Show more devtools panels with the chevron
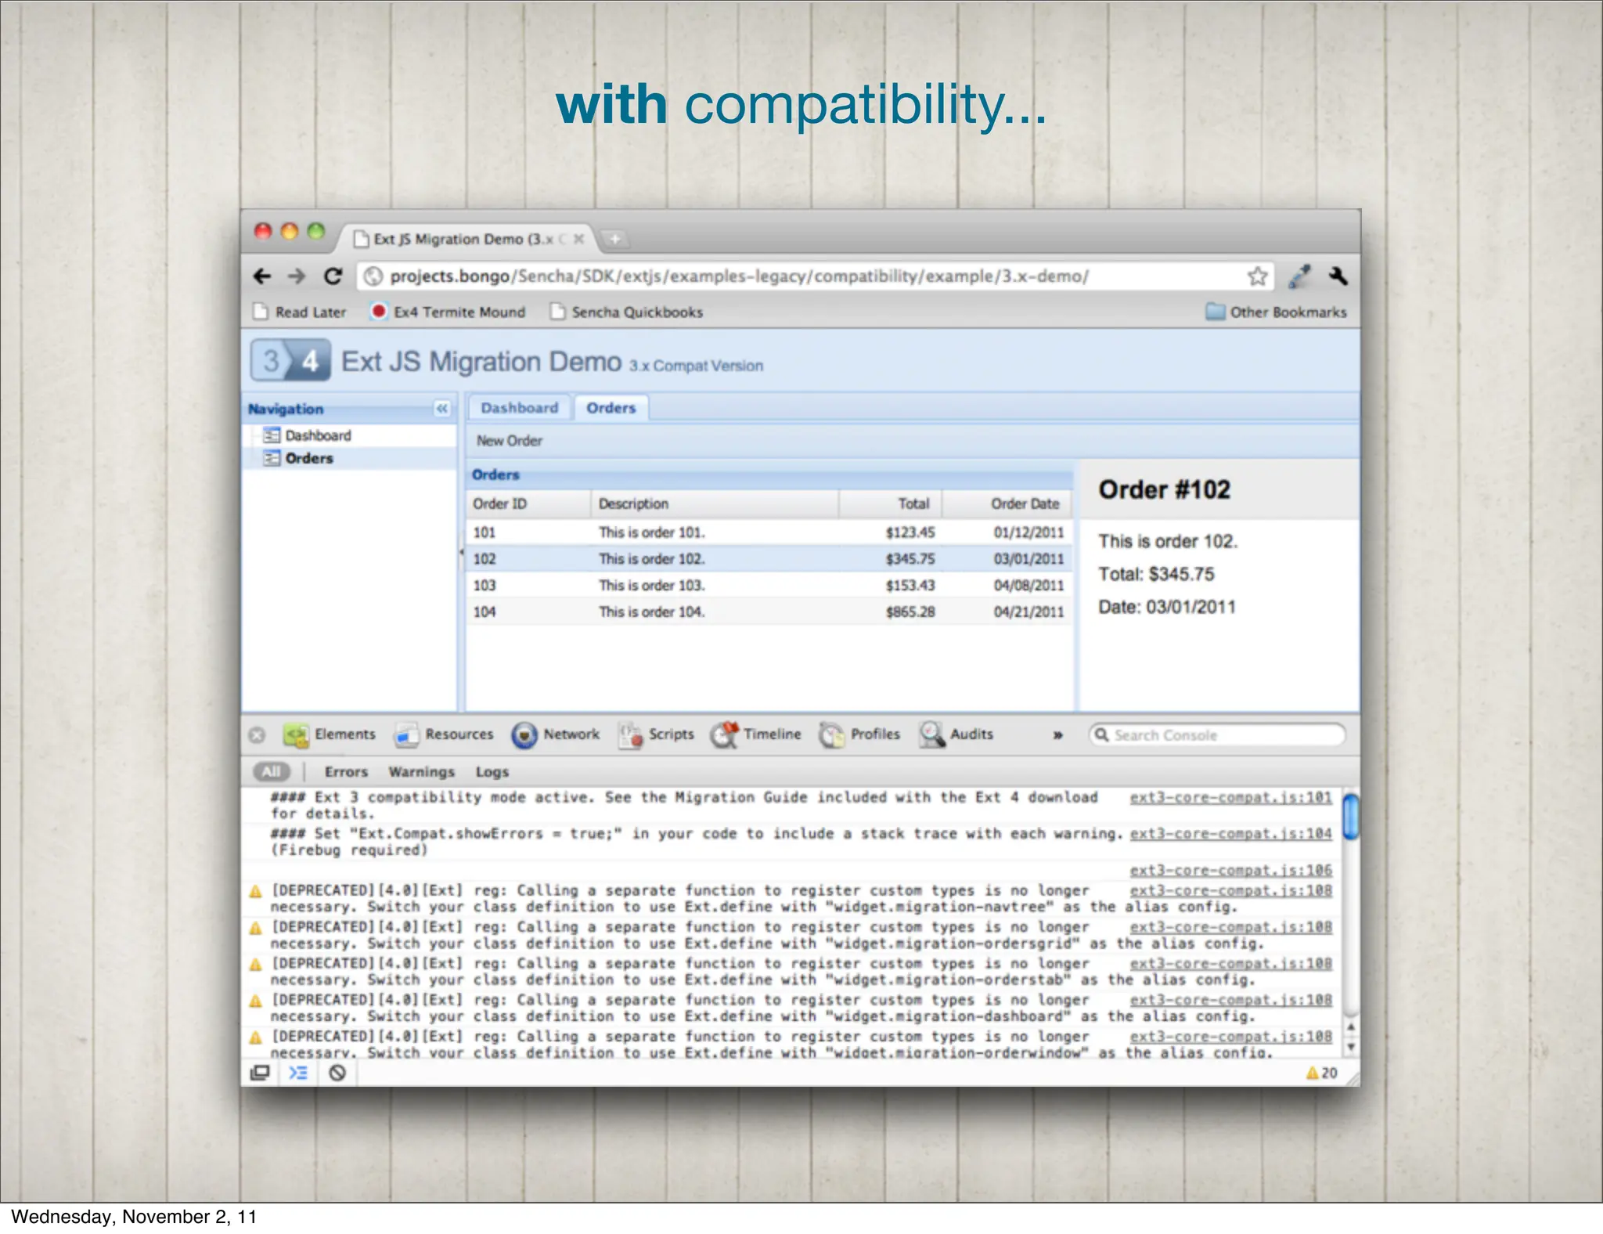 coord(1057,735)
